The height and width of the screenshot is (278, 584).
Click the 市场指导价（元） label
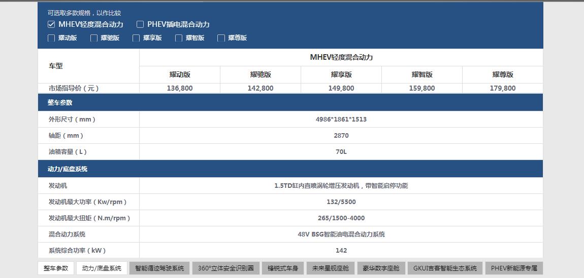click(x=74, y=88)
